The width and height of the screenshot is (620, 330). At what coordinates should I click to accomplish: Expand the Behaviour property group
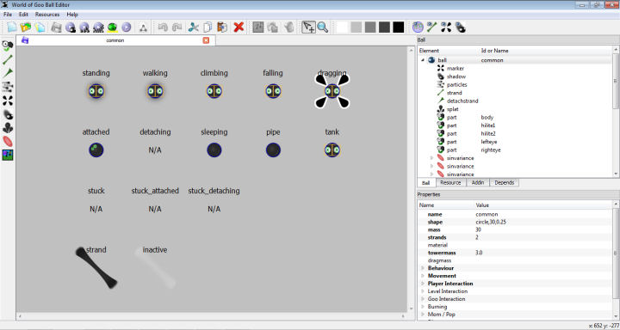click(423, 268)
